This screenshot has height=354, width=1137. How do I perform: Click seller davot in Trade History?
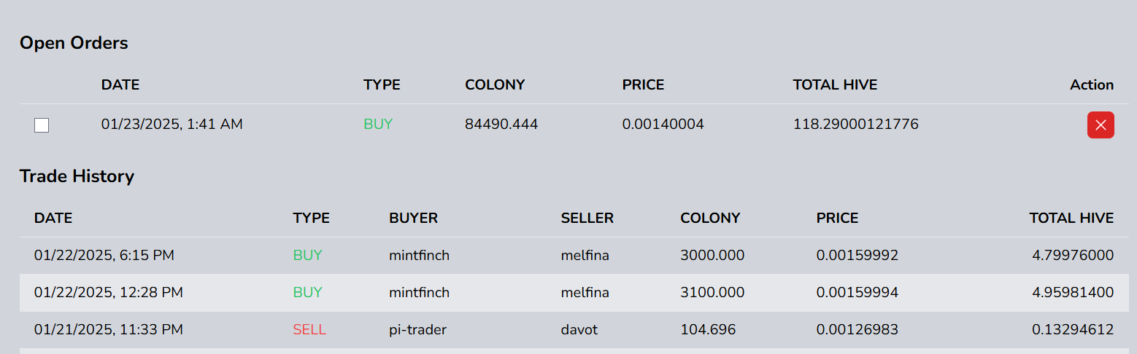click(579, 330)
